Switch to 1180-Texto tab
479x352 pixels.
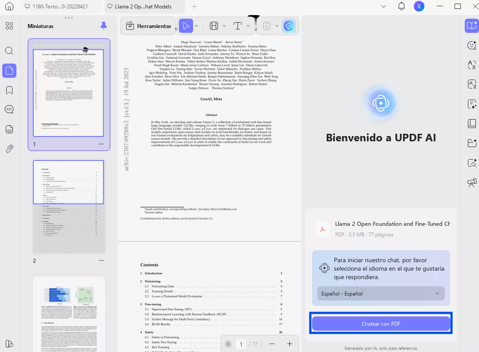click(56, 6)
